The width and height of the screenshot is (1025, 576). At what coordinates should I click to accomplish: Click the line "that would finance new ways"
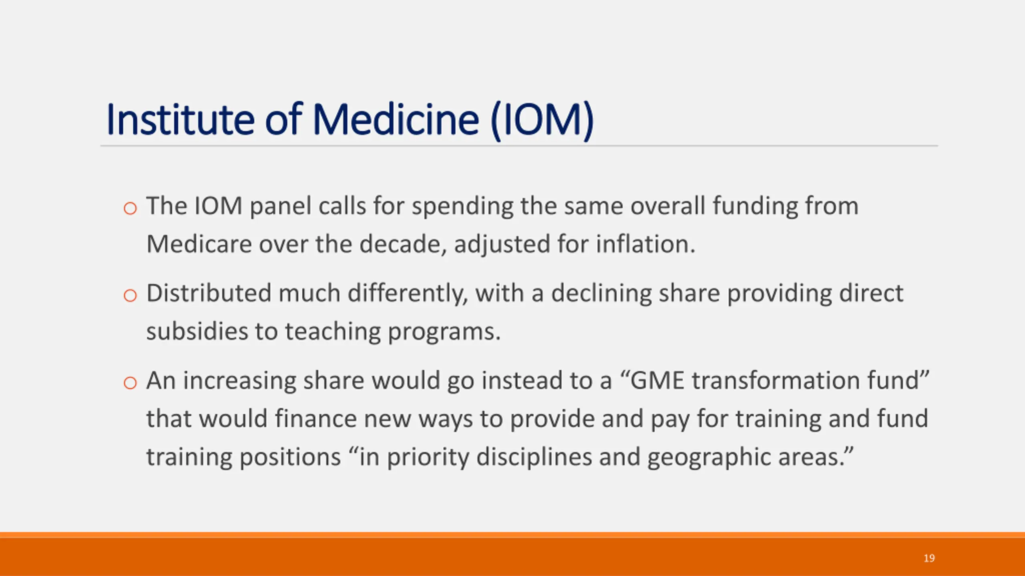[537, 419]
